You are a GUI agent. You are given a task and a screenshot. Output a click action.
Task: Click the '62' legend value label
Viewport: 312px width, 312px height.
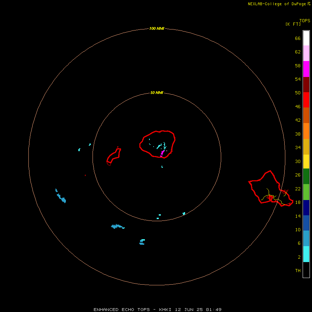(298, 52)
